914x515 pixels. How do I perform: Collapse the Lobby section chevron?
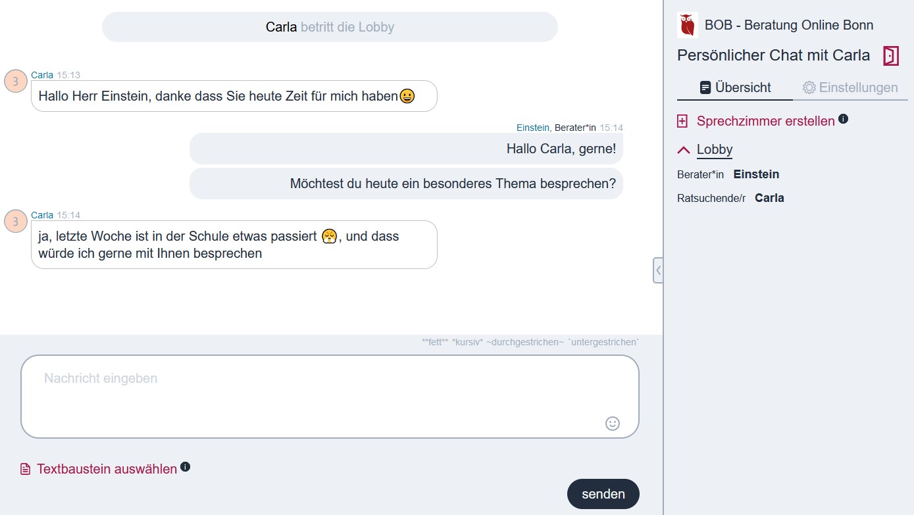click(x=684, y=150)
